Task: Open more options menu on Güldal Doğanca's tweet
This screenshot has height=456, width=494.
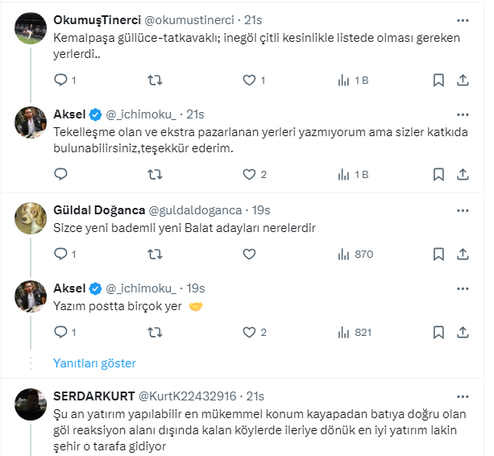Action: click(463, 209)
